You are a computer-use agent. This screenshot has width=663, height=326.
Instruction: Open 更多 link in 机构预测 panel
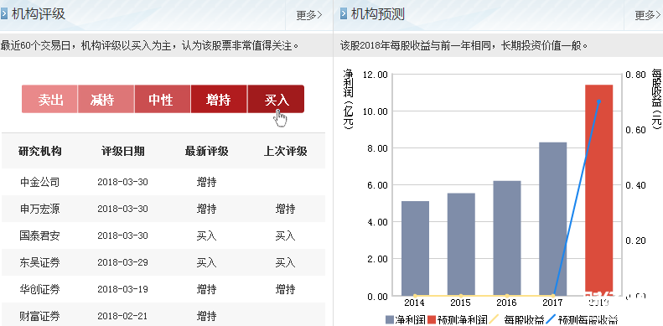pos(648,16)
